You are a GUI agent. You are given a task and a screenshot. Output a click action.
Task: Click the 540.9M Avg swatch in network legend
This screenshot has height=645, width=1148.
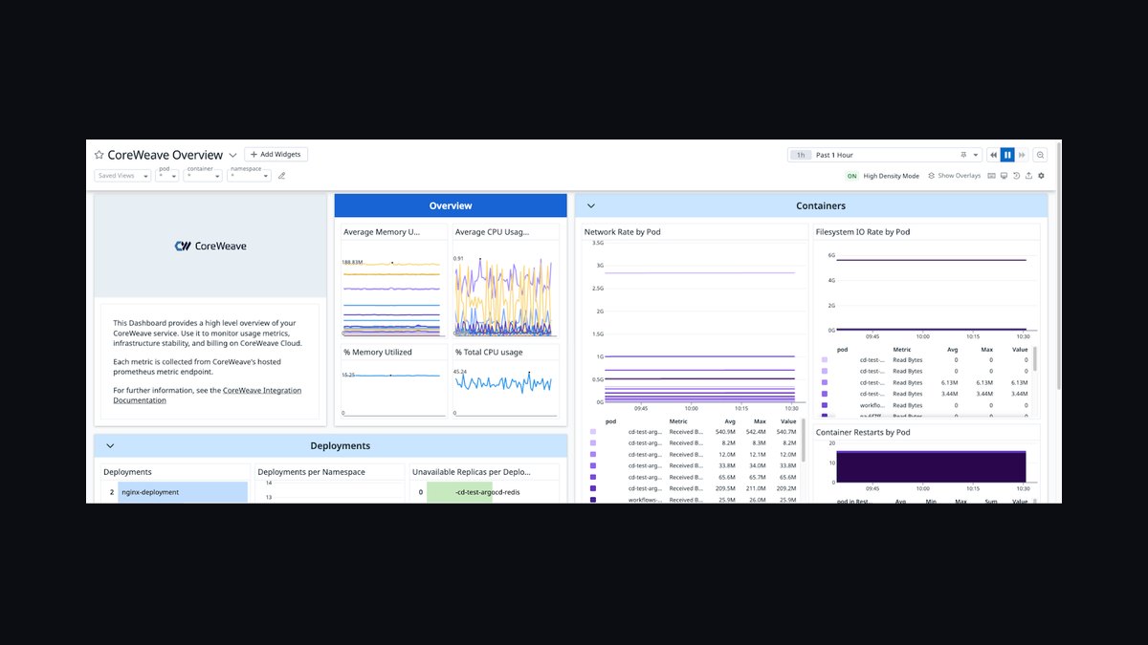coord(593,432)
